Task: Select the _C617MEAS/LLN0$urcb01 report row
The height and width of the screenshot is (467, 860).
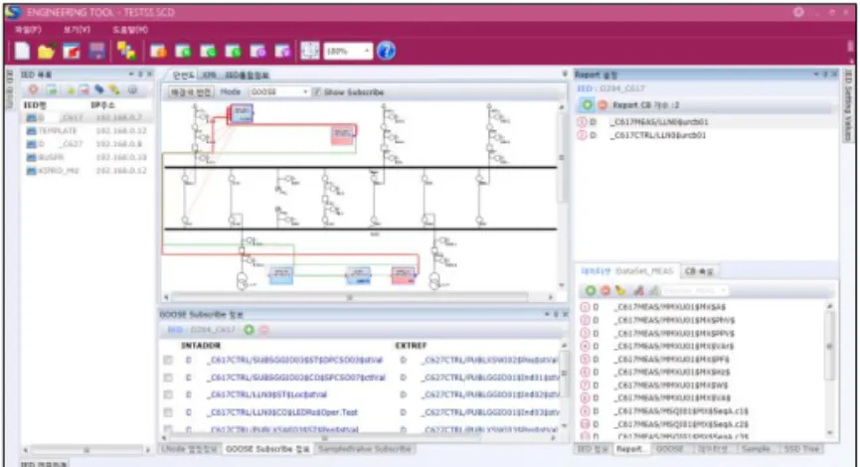Action: click(x=707, y=122)
